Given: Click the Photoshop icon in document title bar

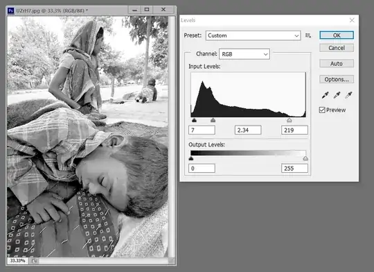Looking at the screenshot, I should pos(10,10).
